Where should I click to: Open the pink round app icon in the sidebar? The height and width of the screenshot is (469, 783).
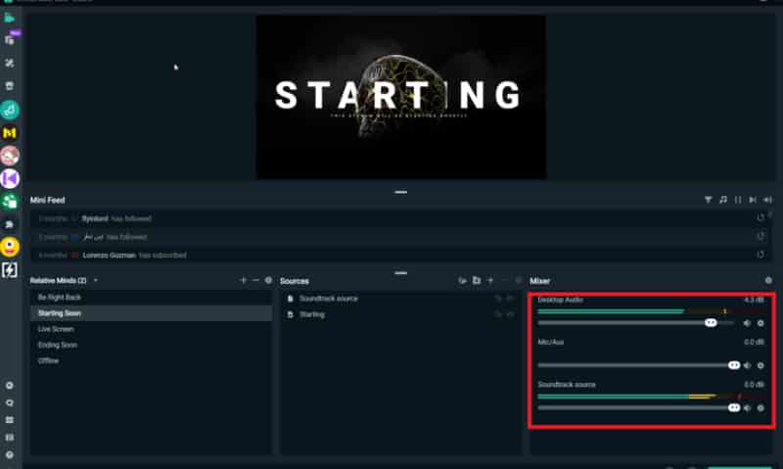pos(10,156)
